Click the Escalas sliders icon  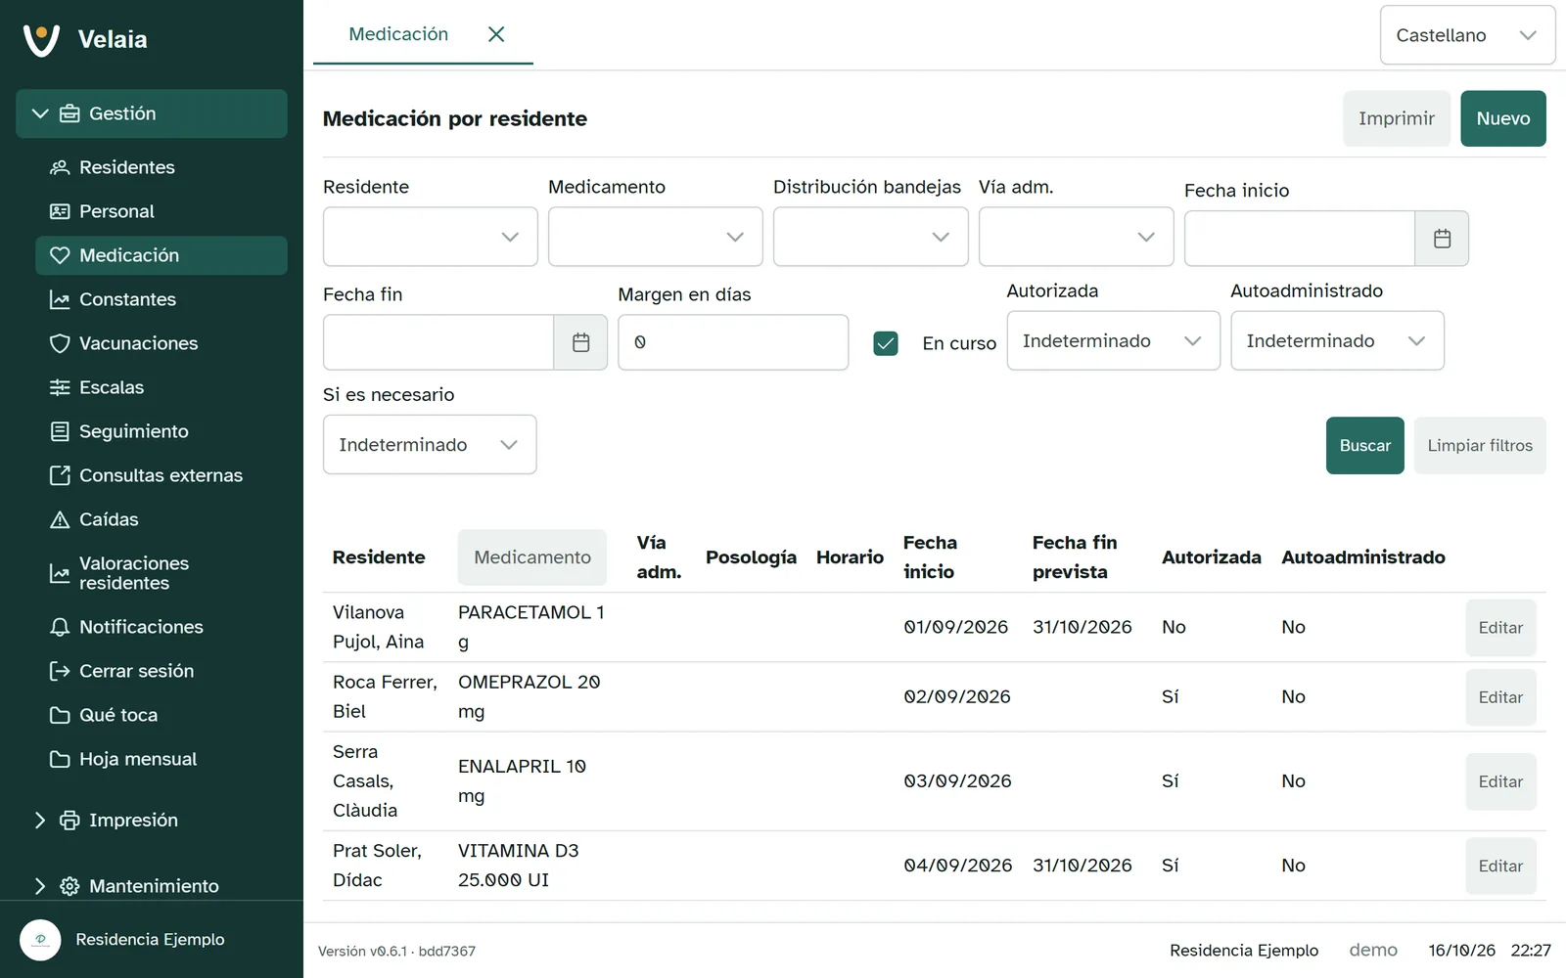coord(60,387)
